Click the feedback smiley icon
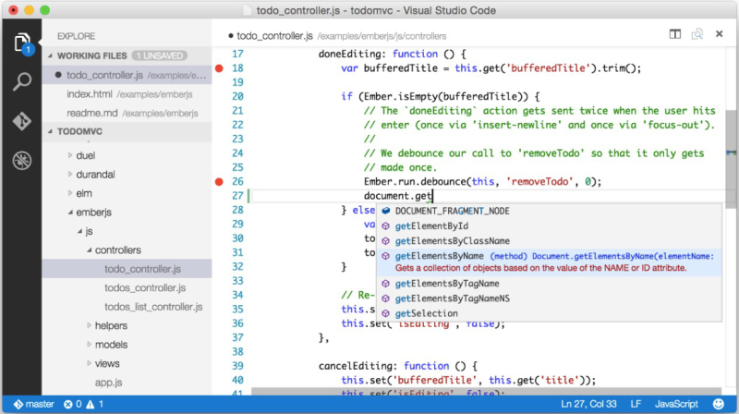 click(719, 404)
